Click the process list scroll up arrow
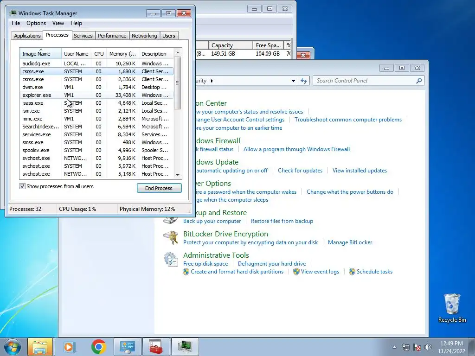Viewport: 475px width, 356px height. [178, 52]
